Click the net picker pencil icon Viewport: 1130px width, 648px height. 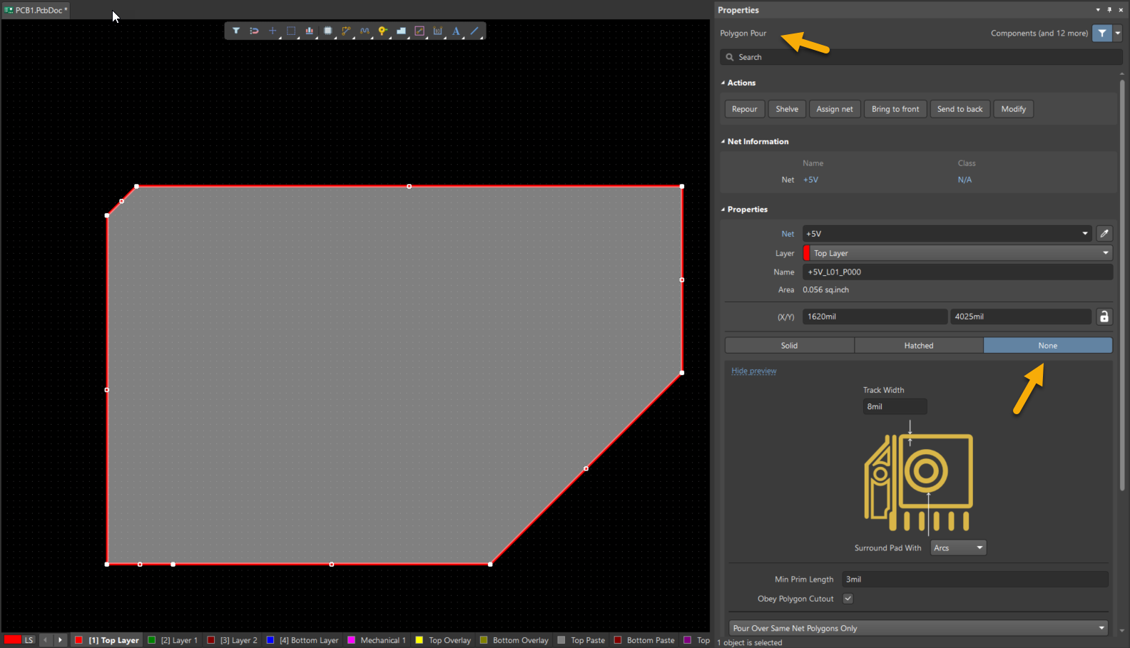(1104, 234)
